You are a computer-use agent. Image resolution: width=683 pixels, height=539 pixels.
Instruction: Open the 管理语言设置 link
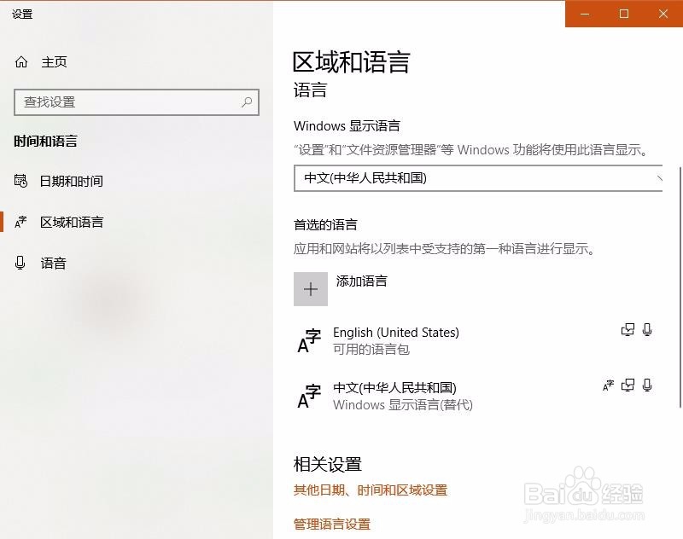click(x=332, y=525)
